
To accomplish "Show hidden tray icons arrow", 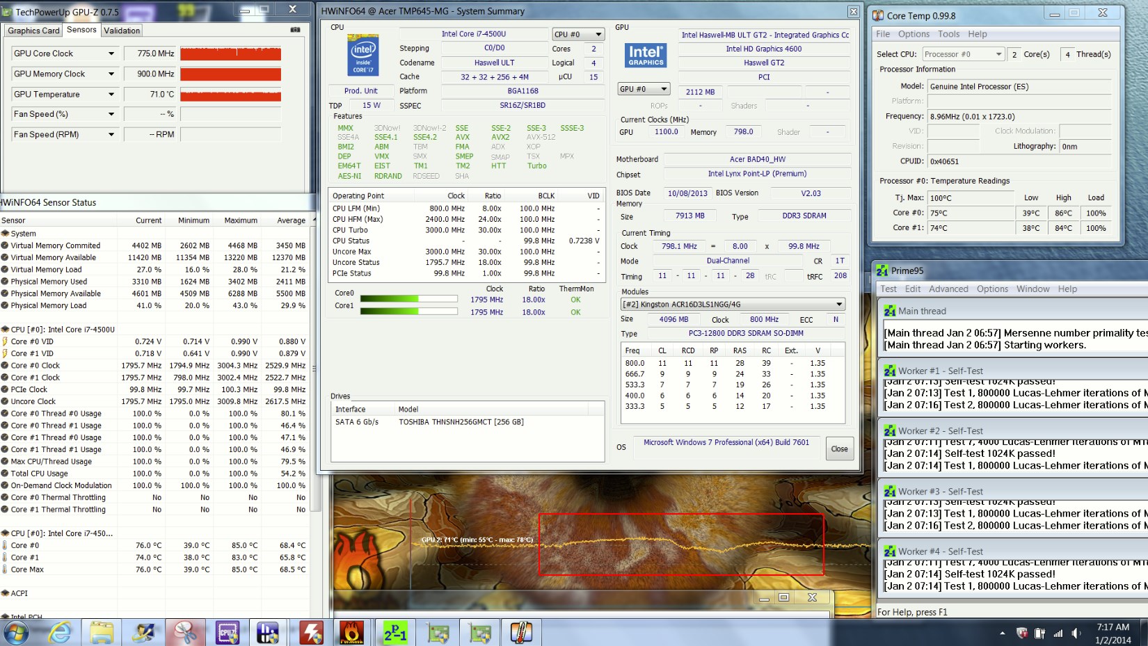I will pos(1002,633).
